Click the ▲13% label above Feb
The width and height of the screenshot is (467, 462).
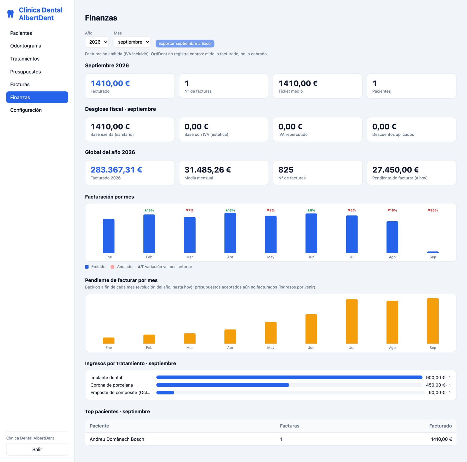(149, 211)
